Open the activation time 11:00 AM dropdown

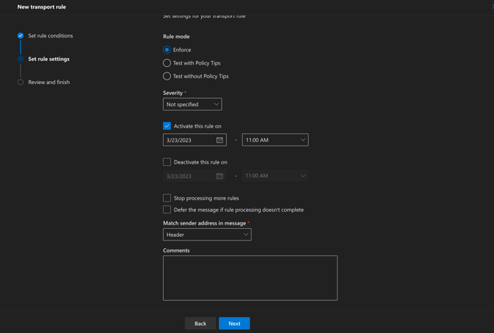[x=275, y=140]
